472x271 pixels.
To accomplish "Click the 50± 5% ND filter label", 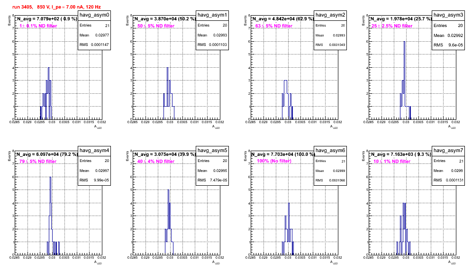I will click(156, 26).
